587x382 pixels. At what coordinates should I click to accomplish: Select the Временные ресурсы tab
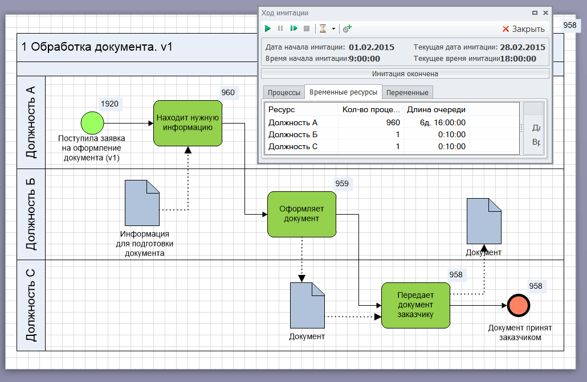pyautogui.click(x=343, y=92)
